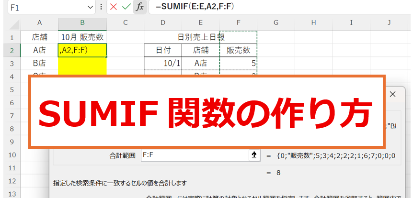
Task: Select row 2 header
Action: pyautogui.click(x=11, y=50)
